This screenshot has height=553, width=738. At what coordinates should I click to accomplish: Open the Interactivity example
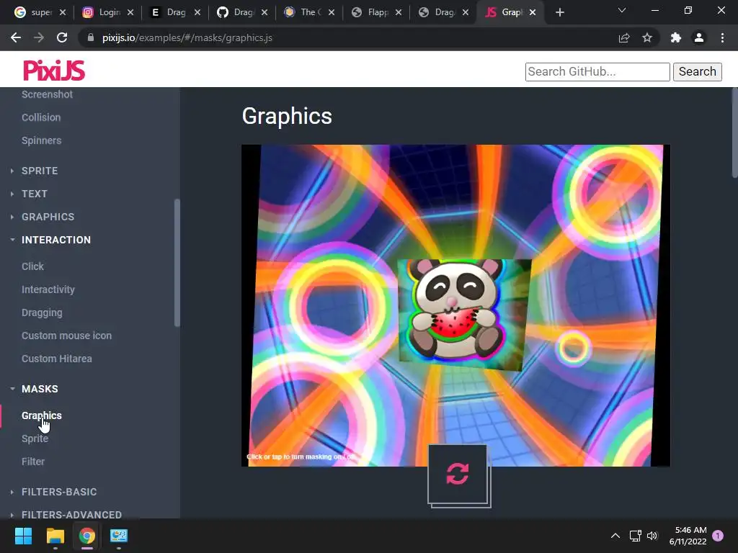coord(48,289)
